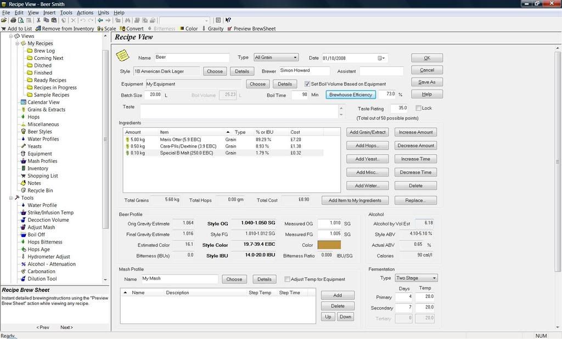Click the Forward arrow toolbar icon

(108, 20)
